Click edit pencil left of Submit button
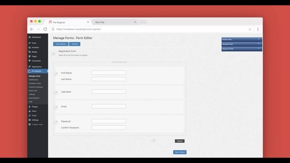 (x=154, y=141)
